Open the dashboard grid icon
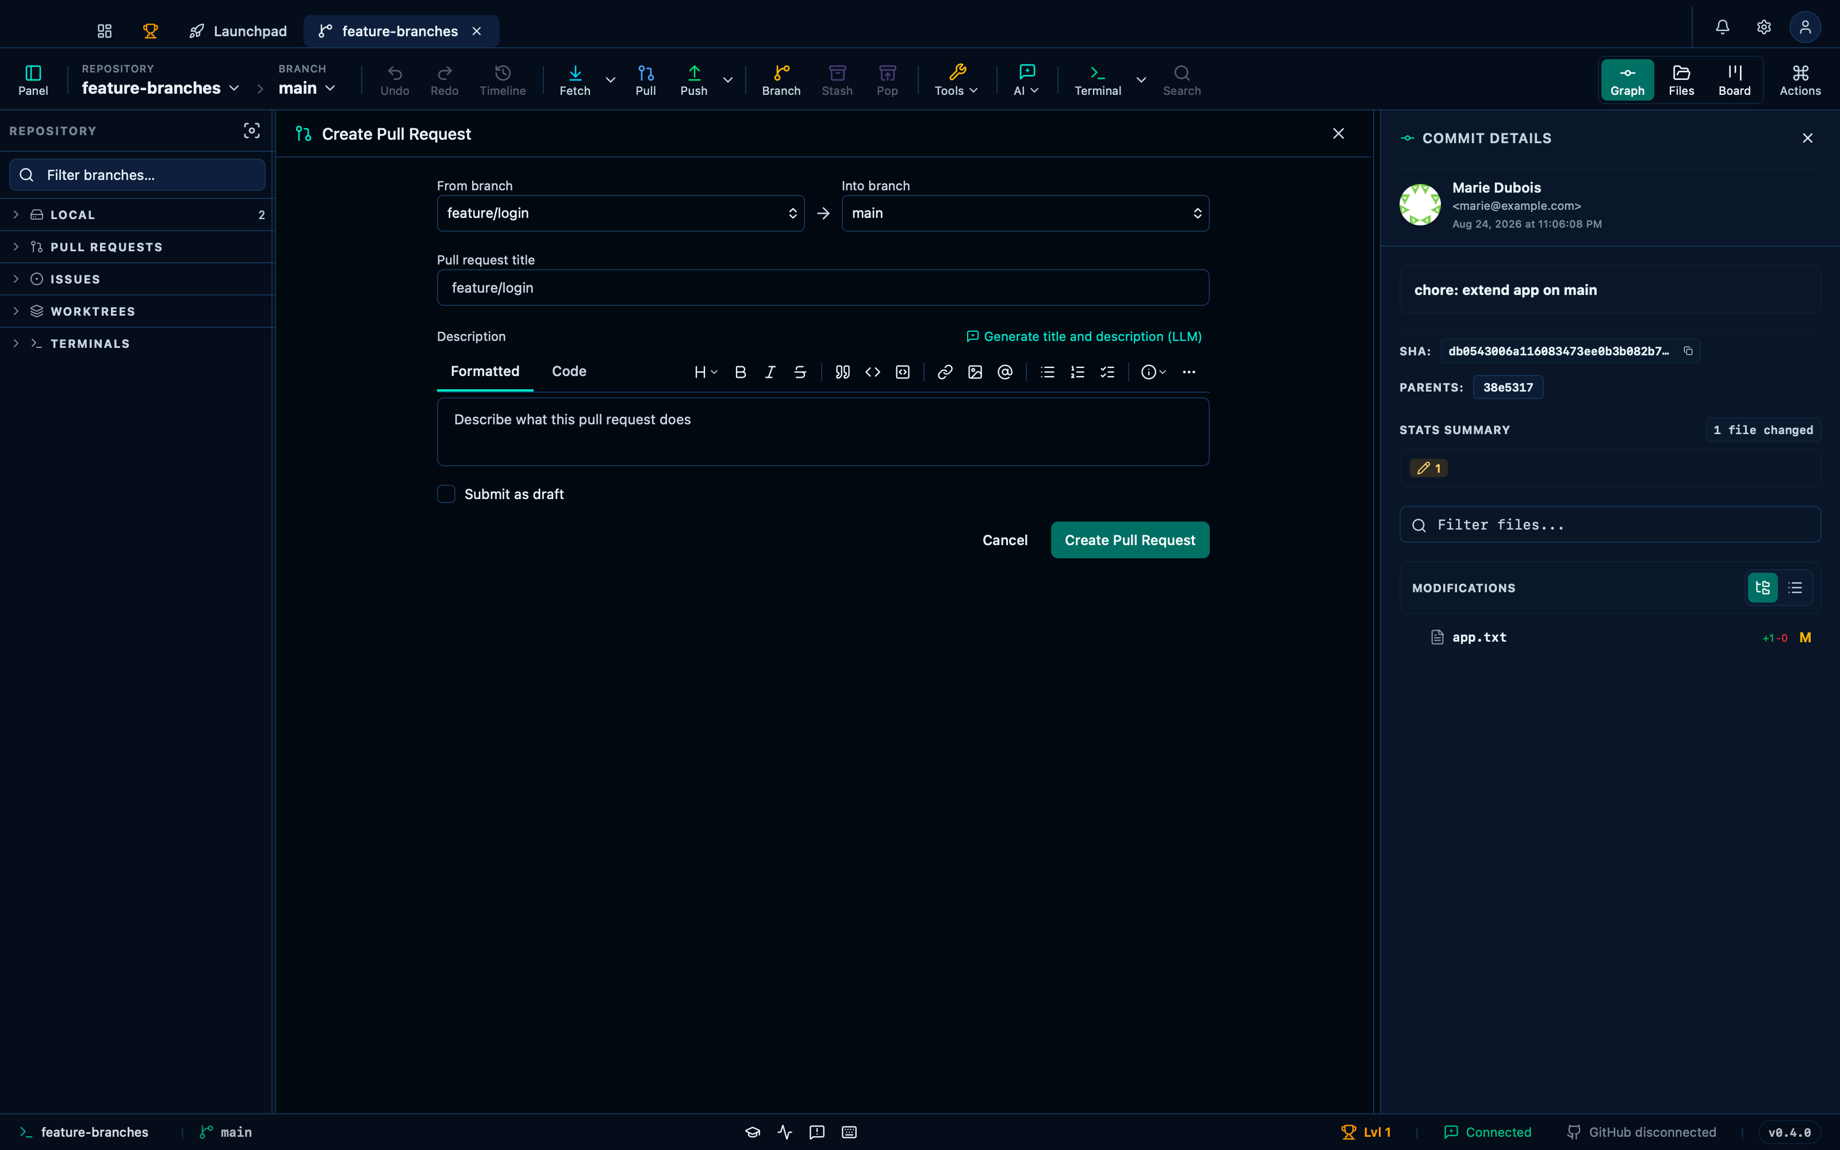This screenshot has width=1840, height=1150. [104, 31]
